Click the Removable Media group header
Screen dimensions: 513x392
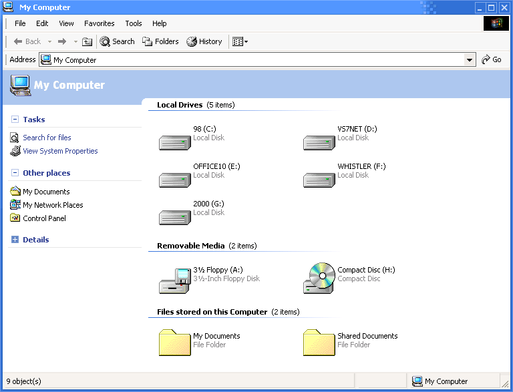[x=207, y=246]
